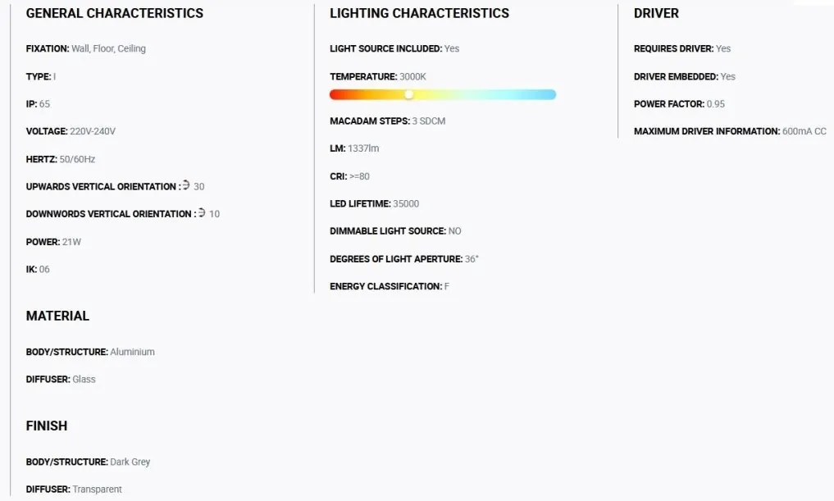Click the power factor value 0.95
Screen dimensions: 834x501
tap(715, 103)
